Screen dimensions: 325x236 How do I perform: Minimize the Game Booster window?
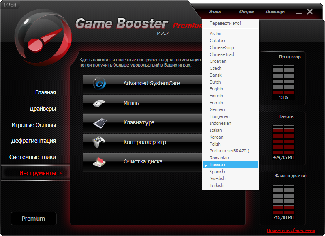tap(299, 13)
